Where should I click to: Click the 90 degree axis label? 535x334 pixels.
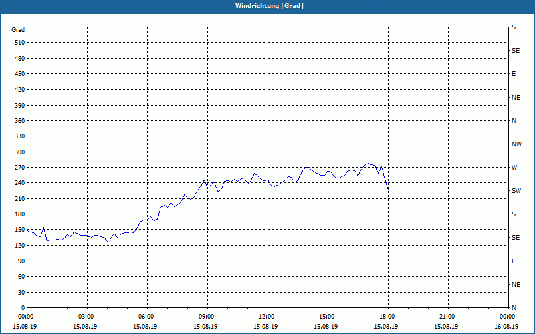click(x=21, y=261)
